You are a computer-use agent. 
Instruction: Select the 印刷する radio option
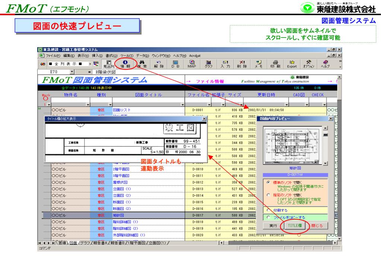268,210
